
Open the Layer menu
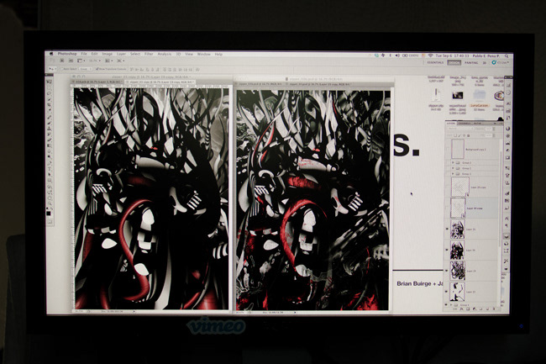(x=121, y=54)
